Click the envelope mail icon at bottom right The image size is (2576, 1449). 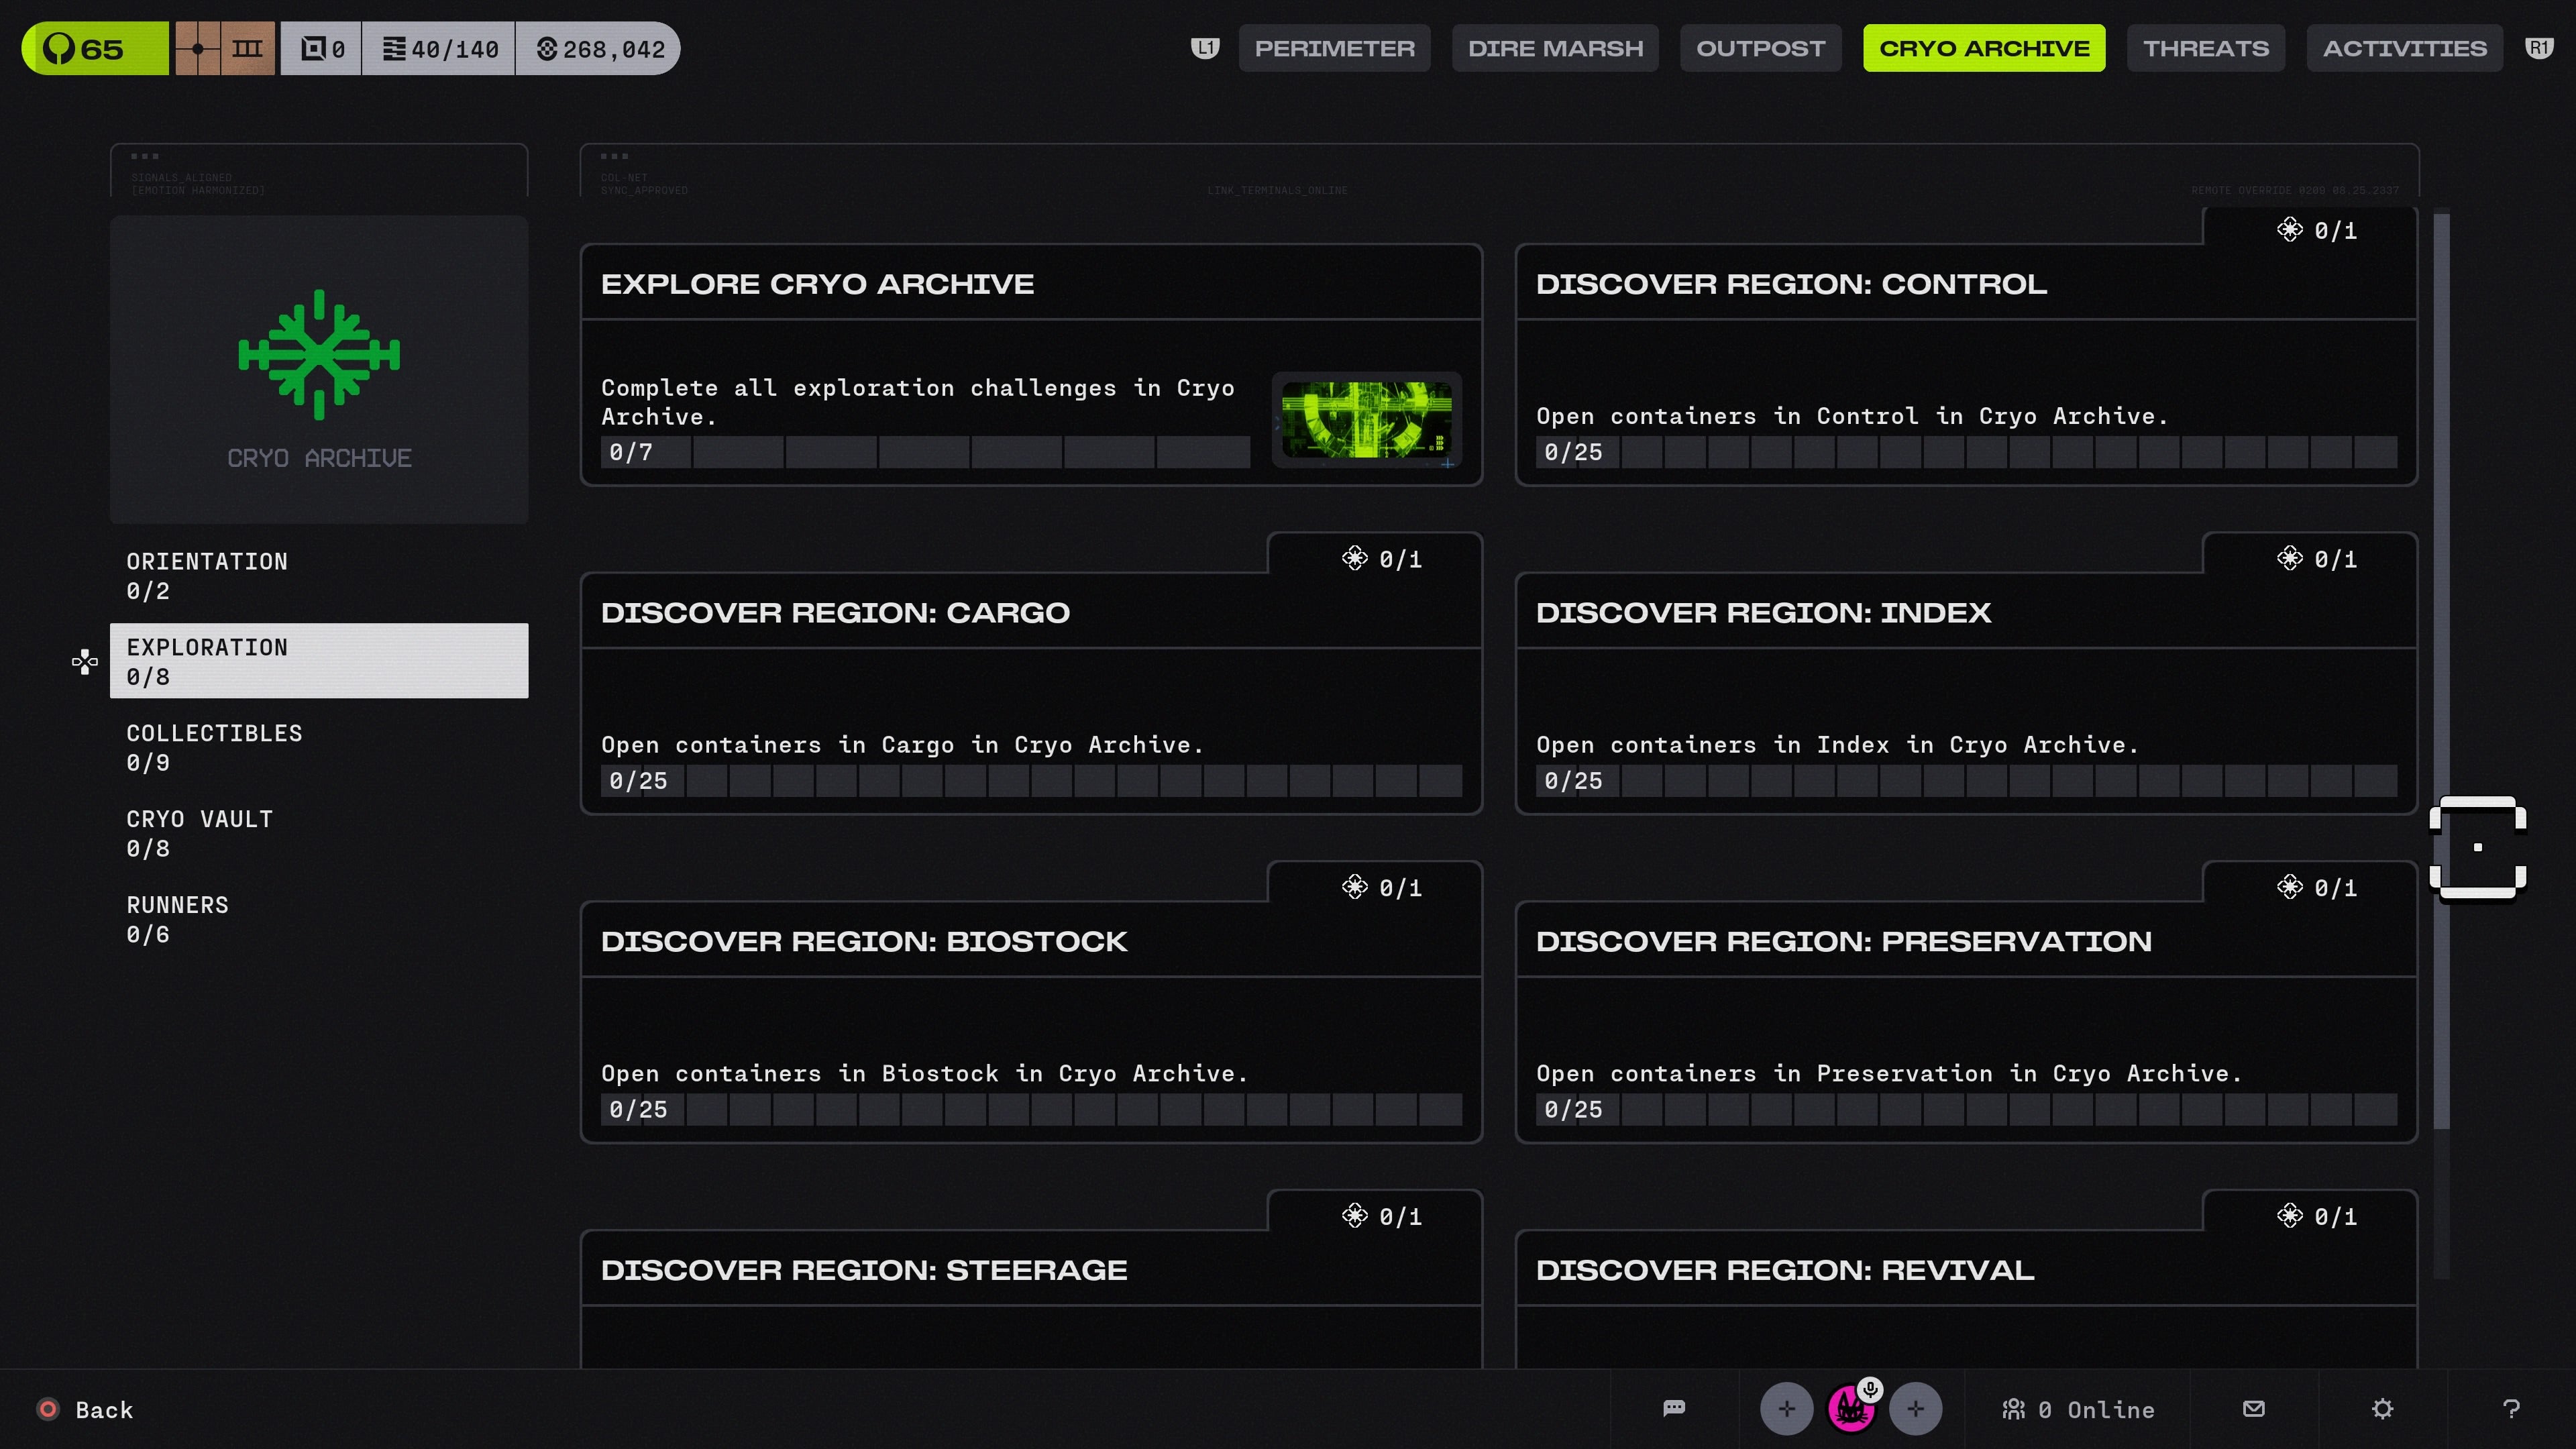tap(2254, 1409)
